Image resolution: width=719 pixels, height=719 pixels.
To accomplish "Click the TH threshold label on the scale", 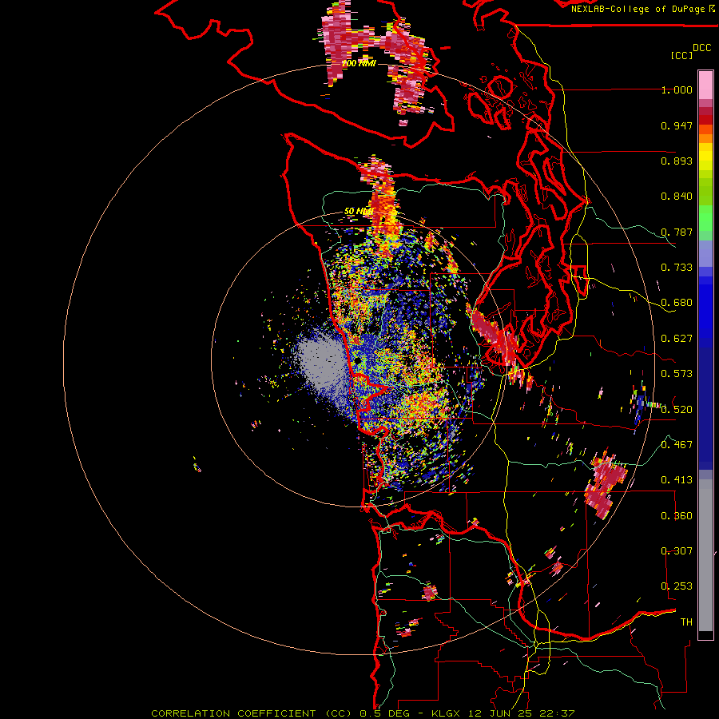I will point(686,622).
